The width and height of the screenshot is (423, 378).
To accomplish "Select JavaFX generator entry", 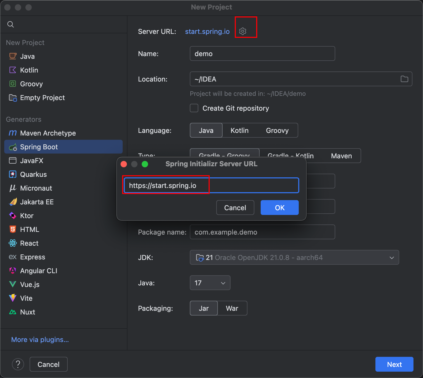I will point(63,160).
